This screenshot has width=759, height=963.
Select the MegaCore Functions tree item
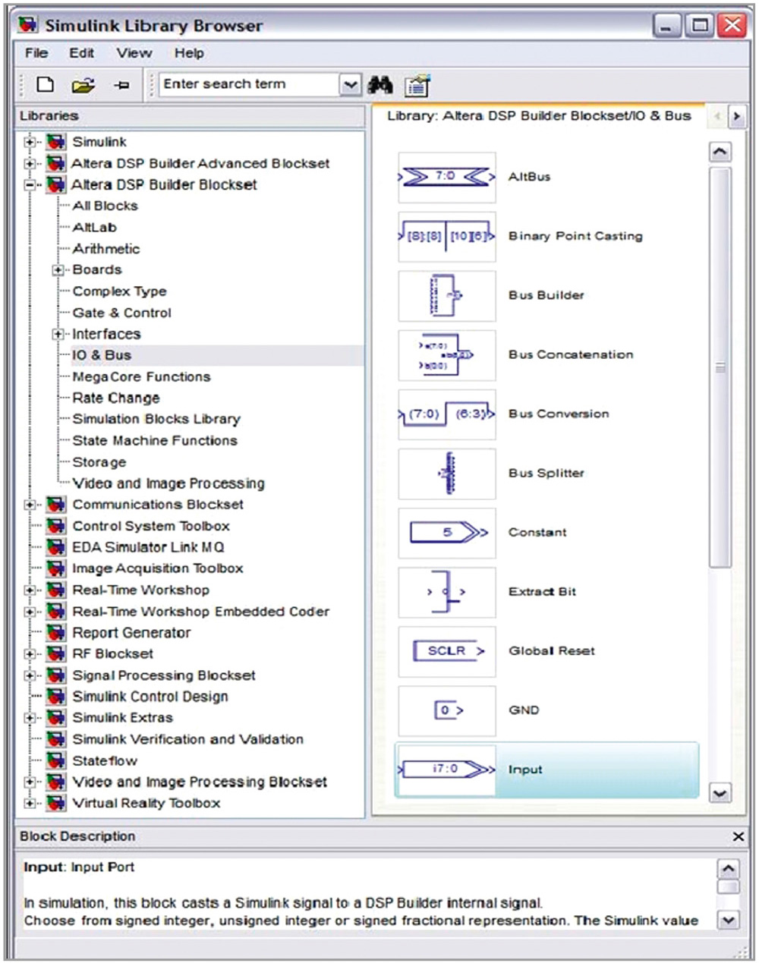click(x=141, y=376)
